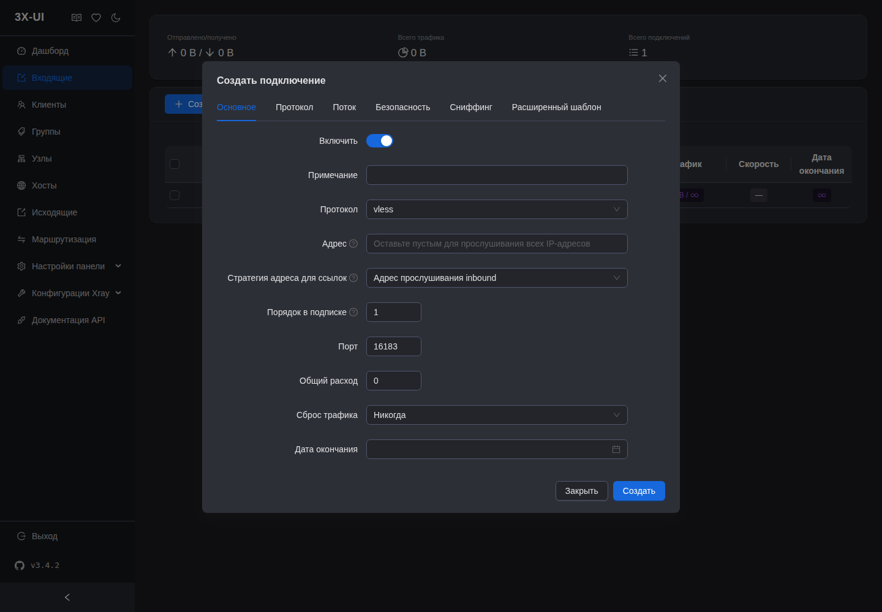The height and width of the screenshot is (612, 882).
Task: Click the Дата окончания date field
Action: coord(497,449)
